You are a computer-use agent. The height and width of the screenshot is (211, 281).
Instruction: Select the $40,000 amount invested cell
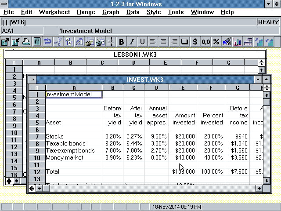pyautogui.click(x=183, y=157)
